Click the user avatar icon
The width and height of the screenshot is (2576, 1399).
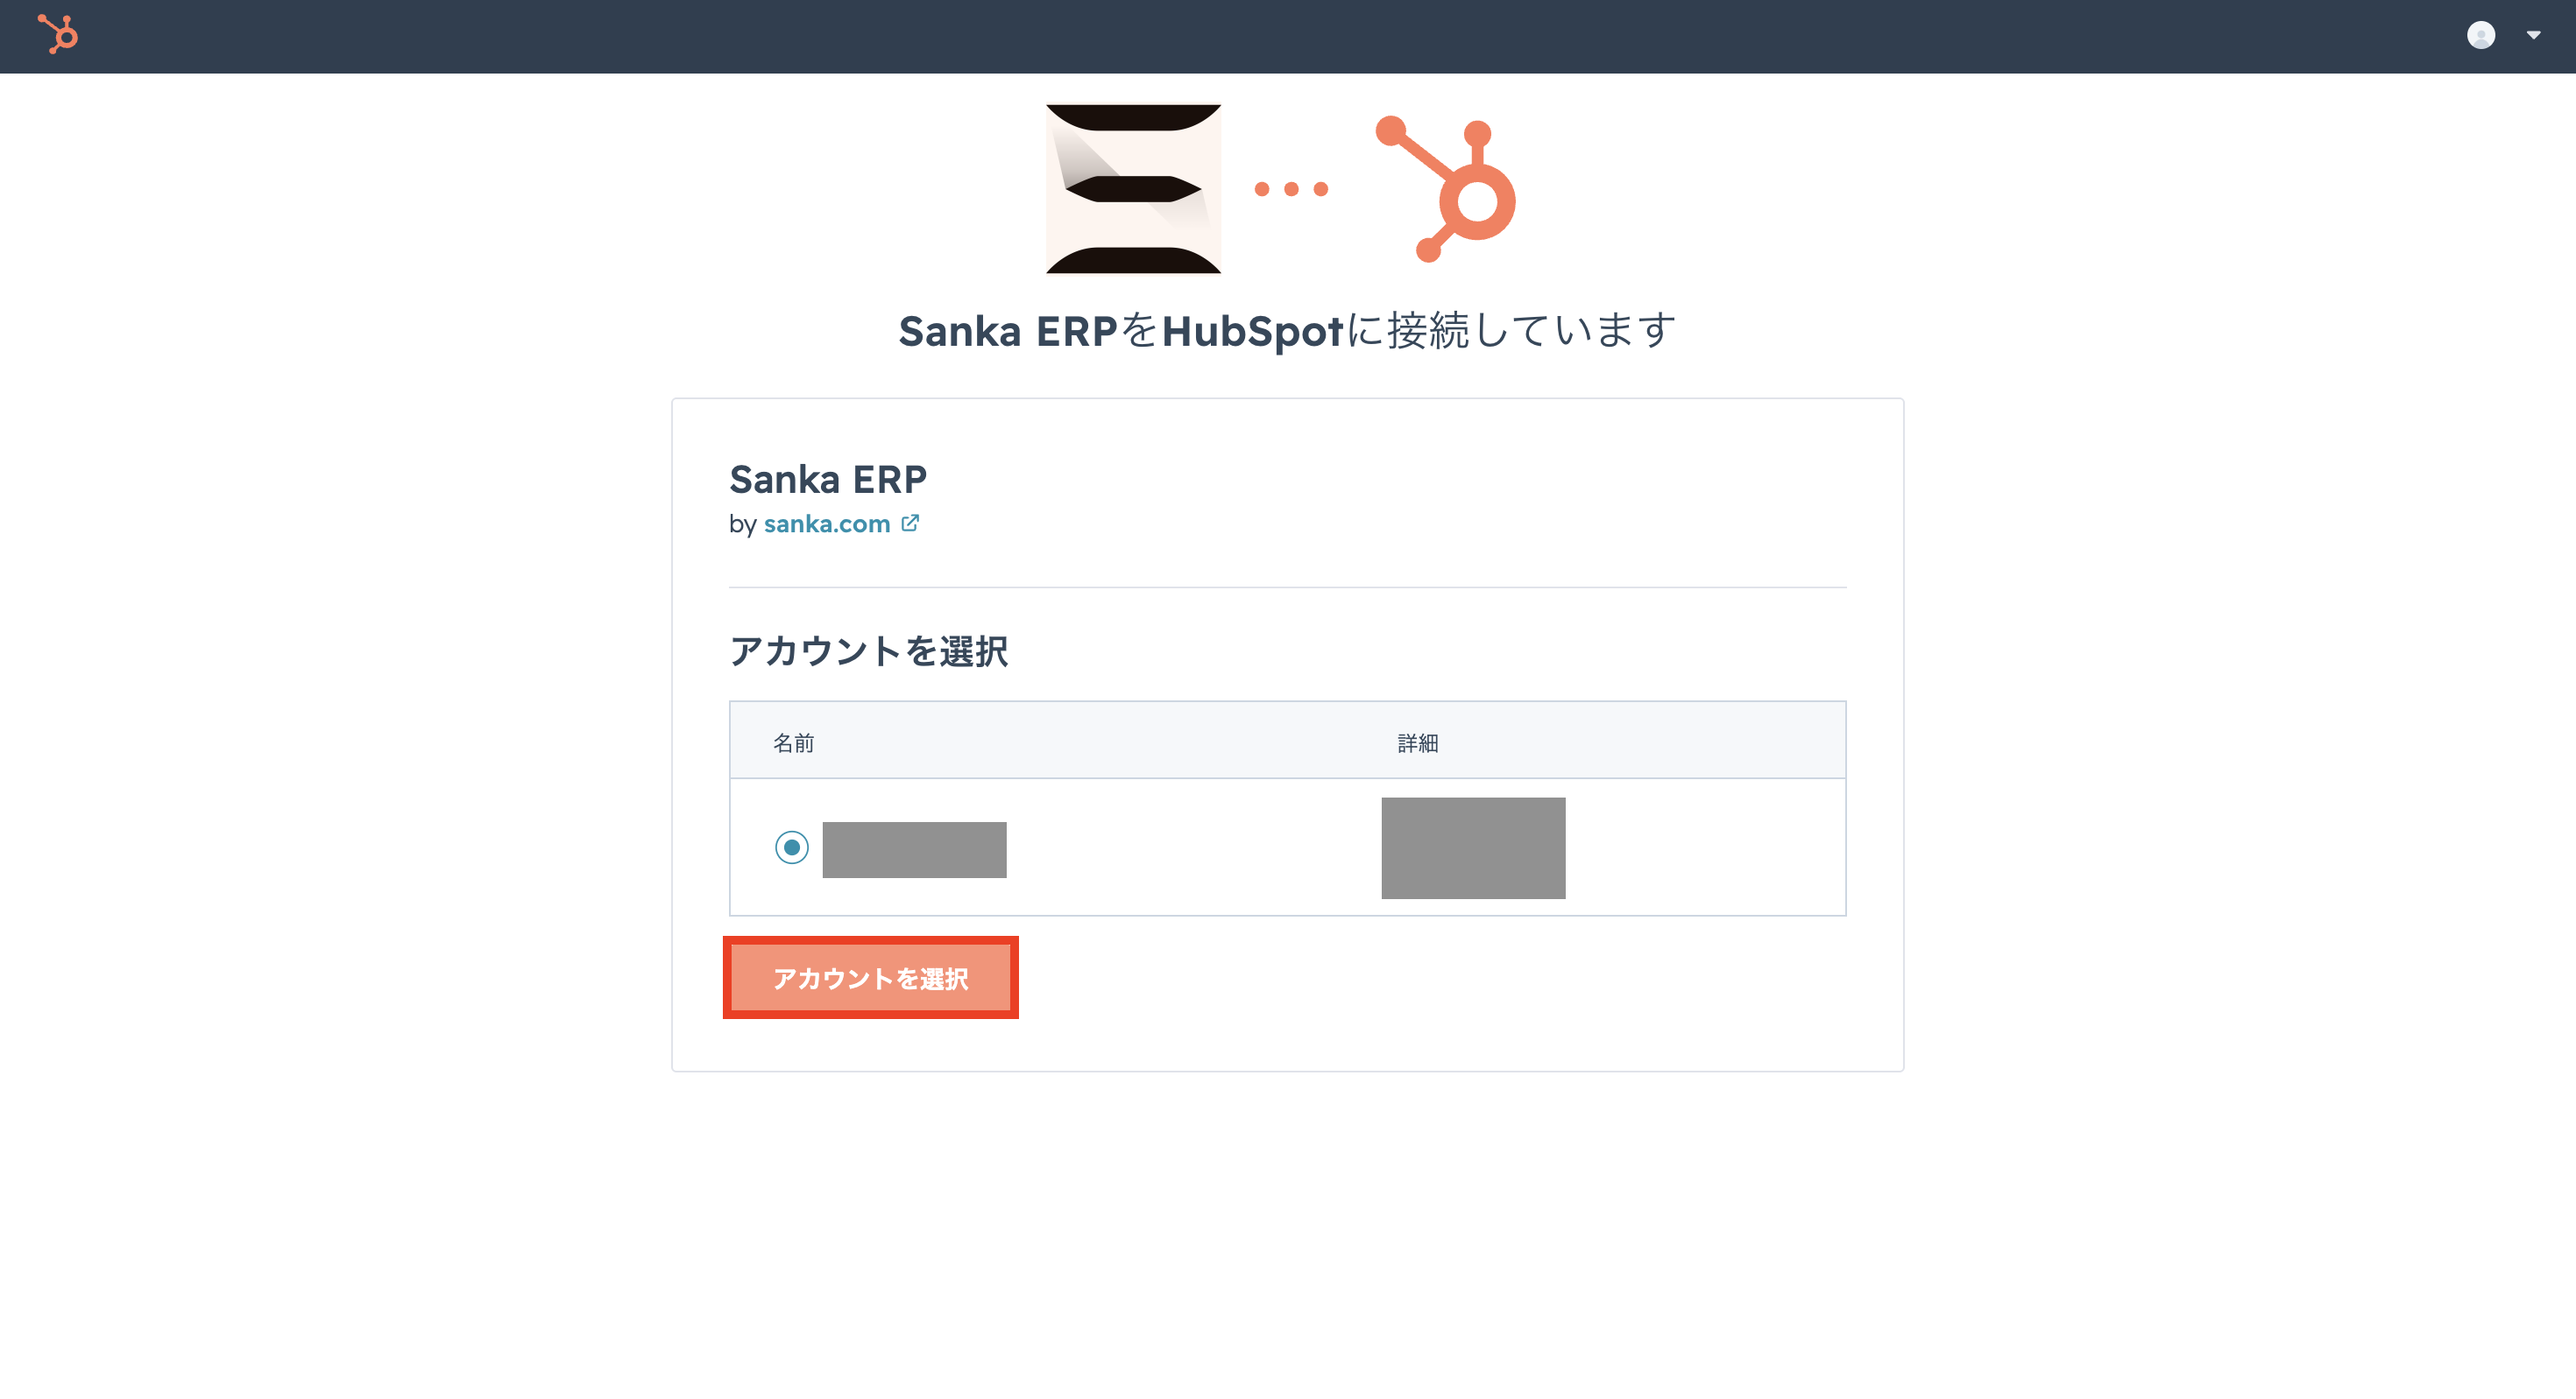[2480, 35]
